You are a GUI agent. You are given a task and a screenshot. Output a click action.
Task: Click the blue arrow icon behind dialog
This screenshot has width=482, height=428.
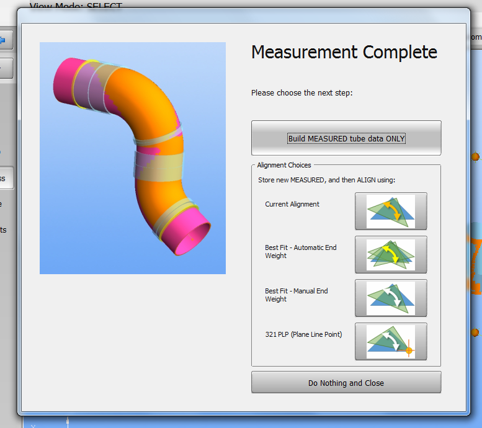click(3, 41)
